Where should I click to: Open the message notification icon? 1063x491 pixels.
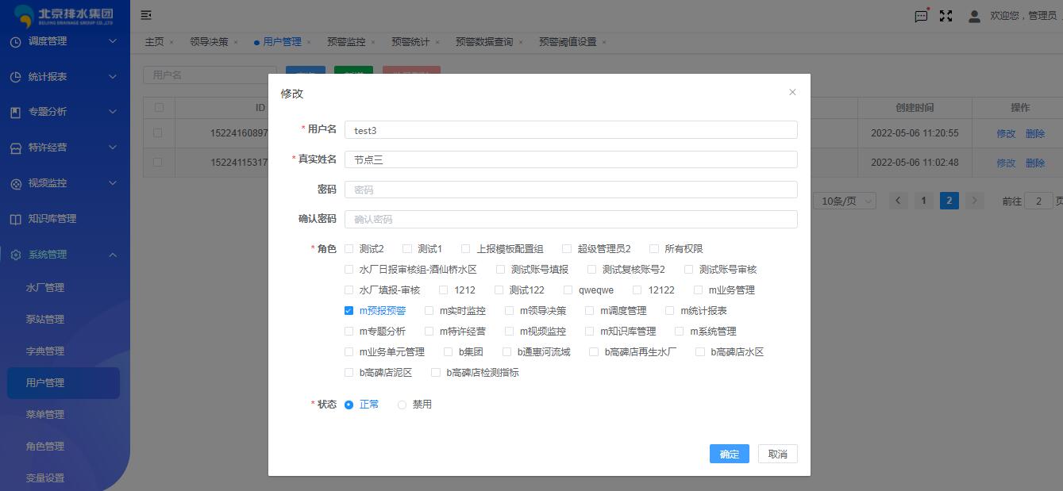(x=921, y=16)
